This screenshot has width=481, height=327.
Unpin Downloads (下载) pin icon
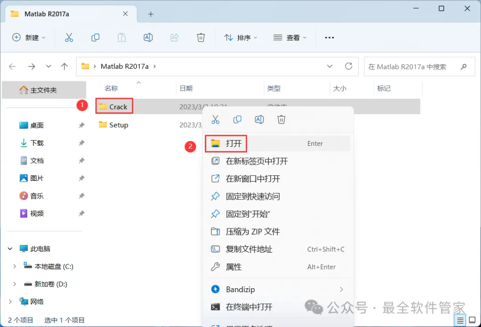click(82, 143)
